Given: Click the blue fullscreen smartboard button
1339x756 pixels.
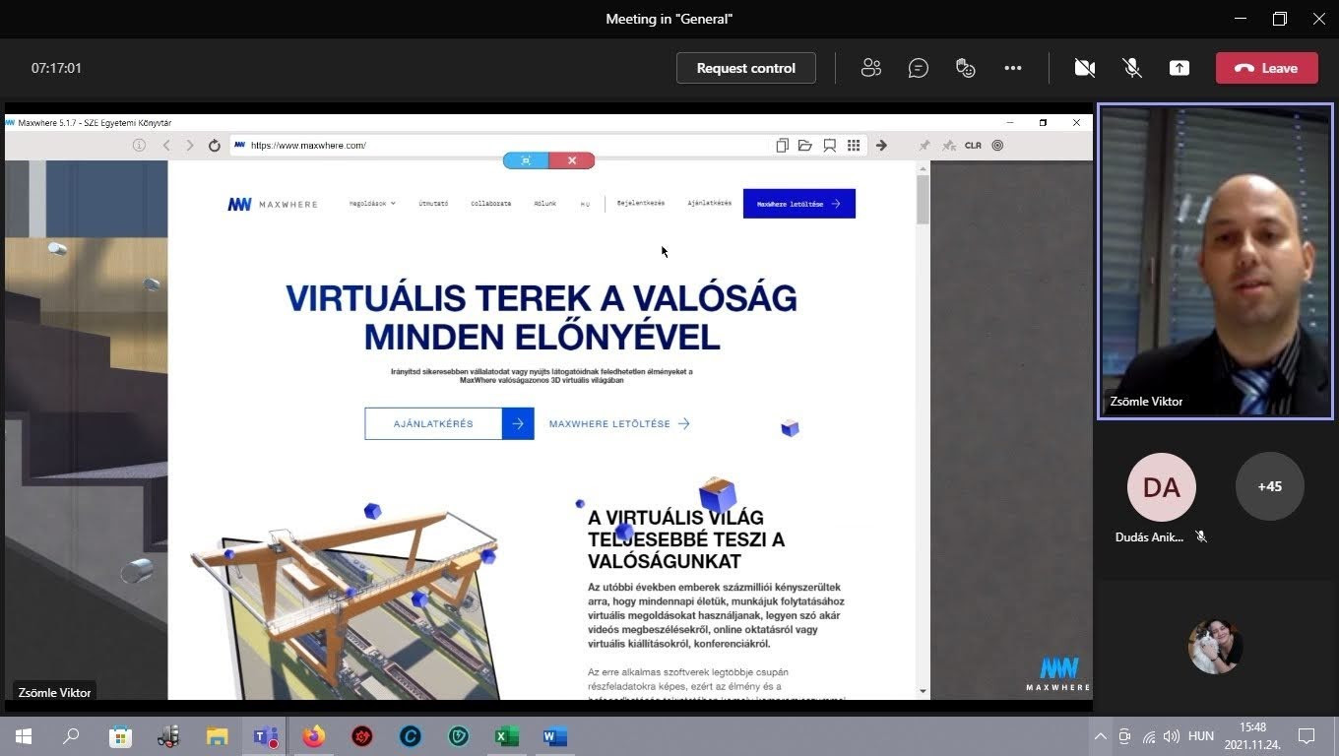Looking at the screenshot, I should 526,160.
